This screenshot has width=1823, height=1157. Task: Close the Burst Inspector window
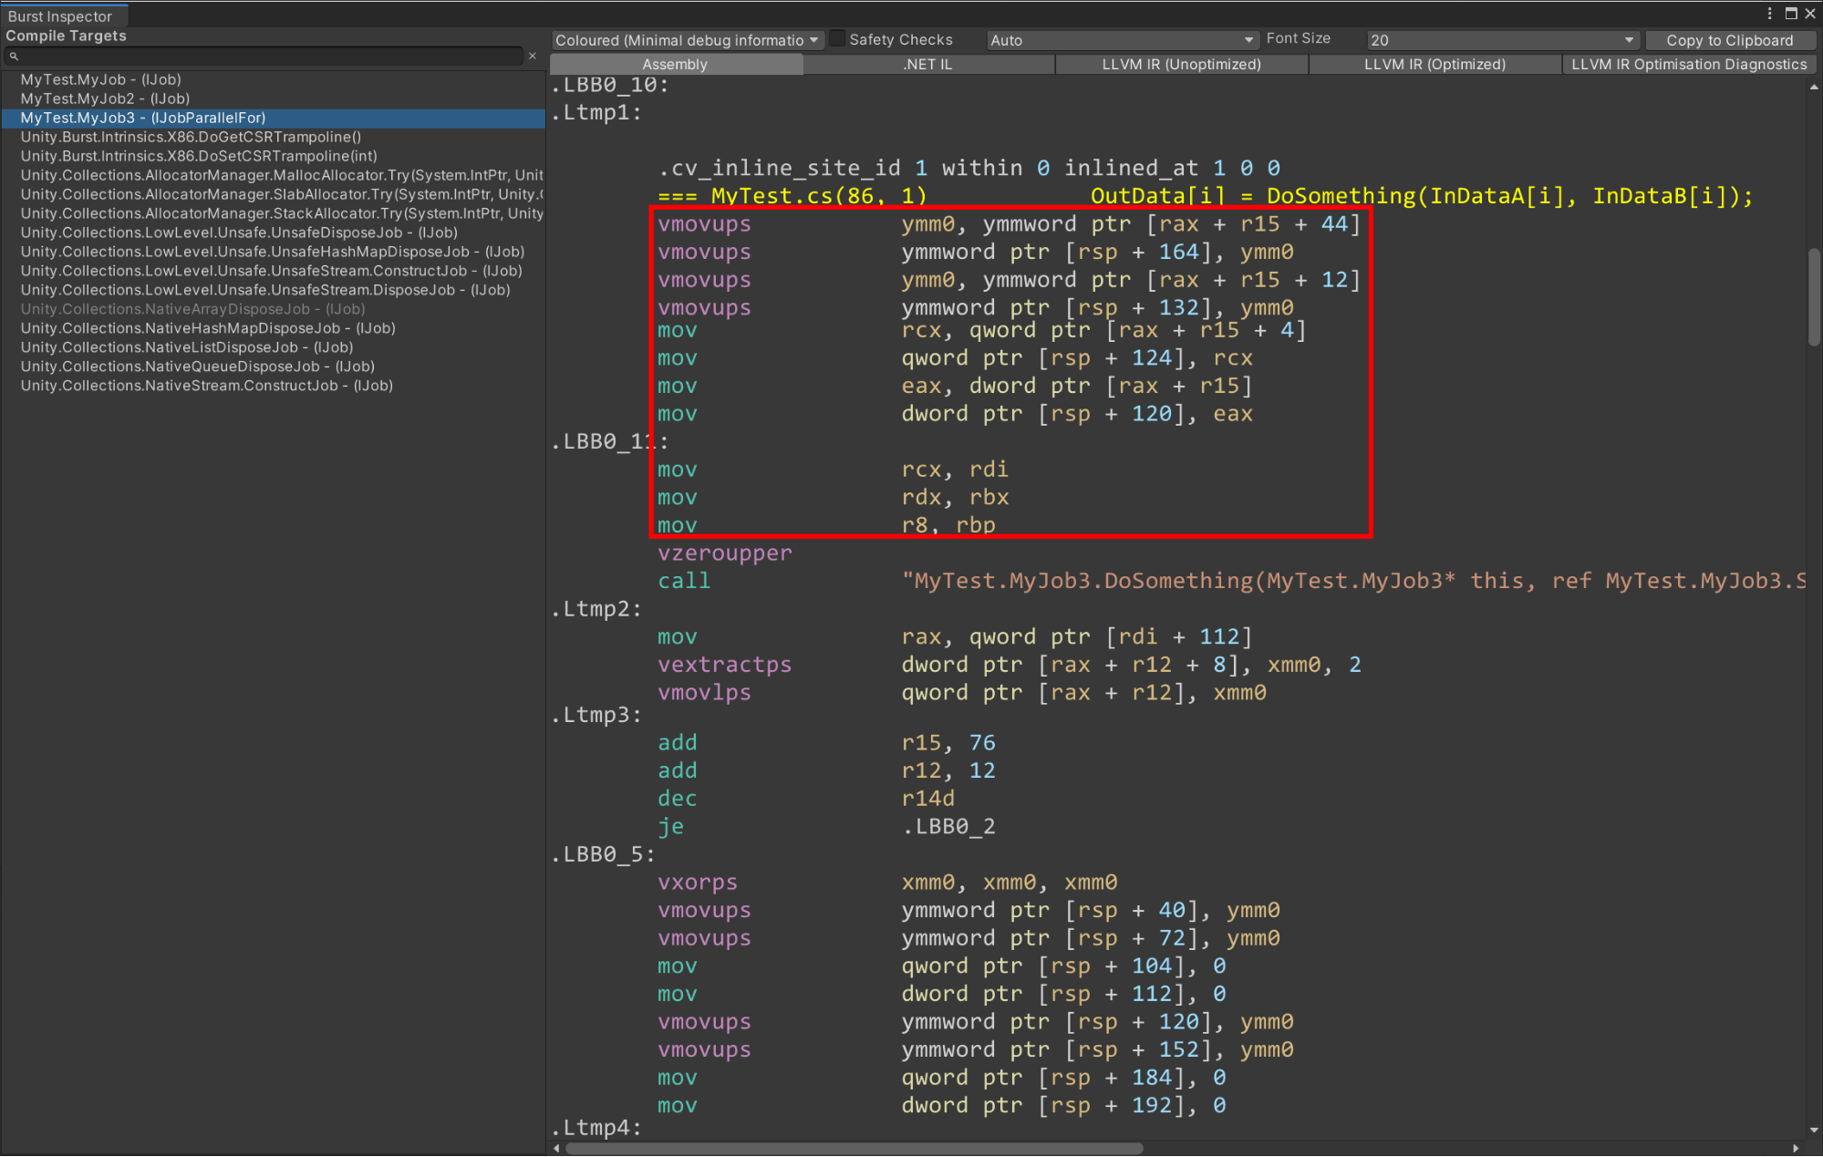click(x=1810, y=14)
